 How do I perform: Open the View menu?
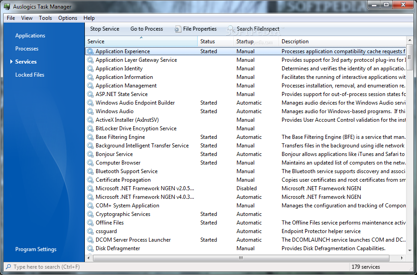point(27,18)
